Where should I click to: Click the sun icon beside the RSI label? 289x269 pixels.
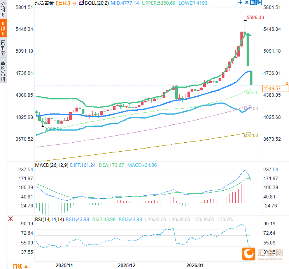tap(10, 218)
